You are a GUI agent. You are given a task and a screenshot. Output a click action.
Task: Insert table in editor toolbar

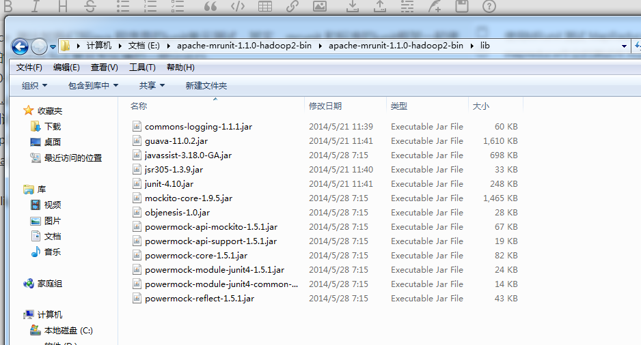pos(265,6)
